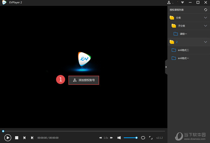Mute the volume speaker icon
The width and height of the screenshot is (210, 143).
(x=119, y=138)
